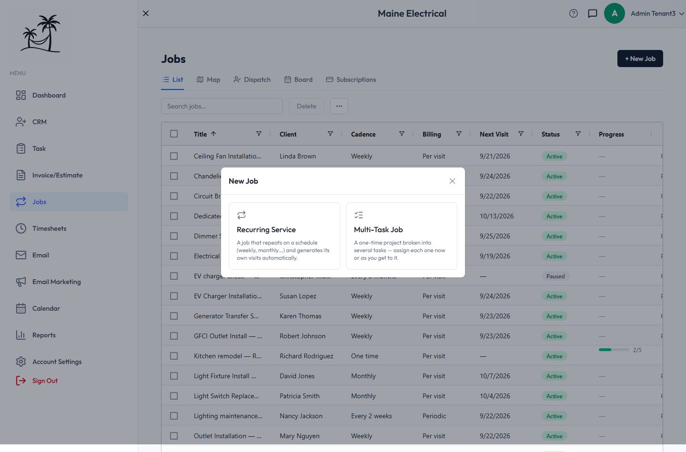
Task: Toggle the select-all checkbox in table header
Action: 174,134
